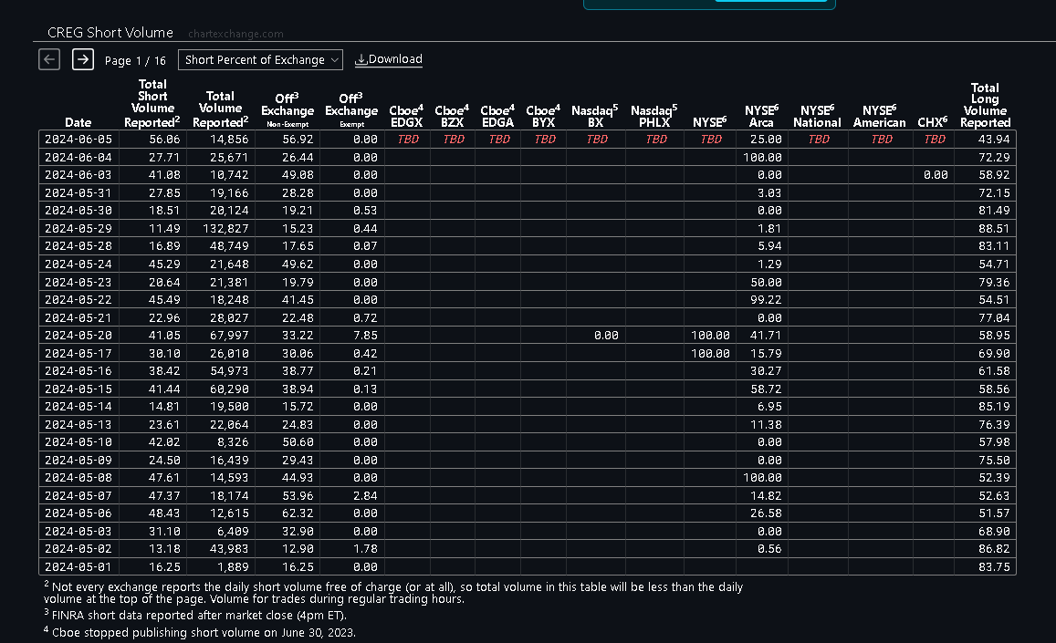The width and height of the screenshot is (1056, 643).
Task: Click Off Exchange value 62.32
Action: (x=298, y=513)
